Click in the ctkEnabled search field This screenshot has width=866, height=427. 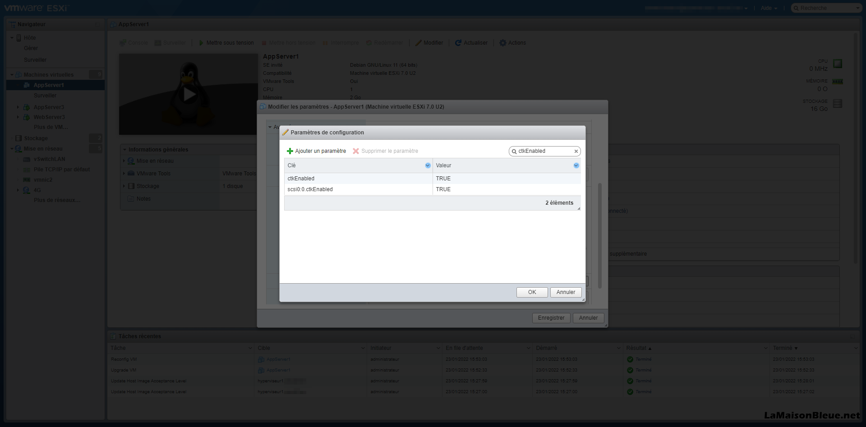click(x=544, y=151)
